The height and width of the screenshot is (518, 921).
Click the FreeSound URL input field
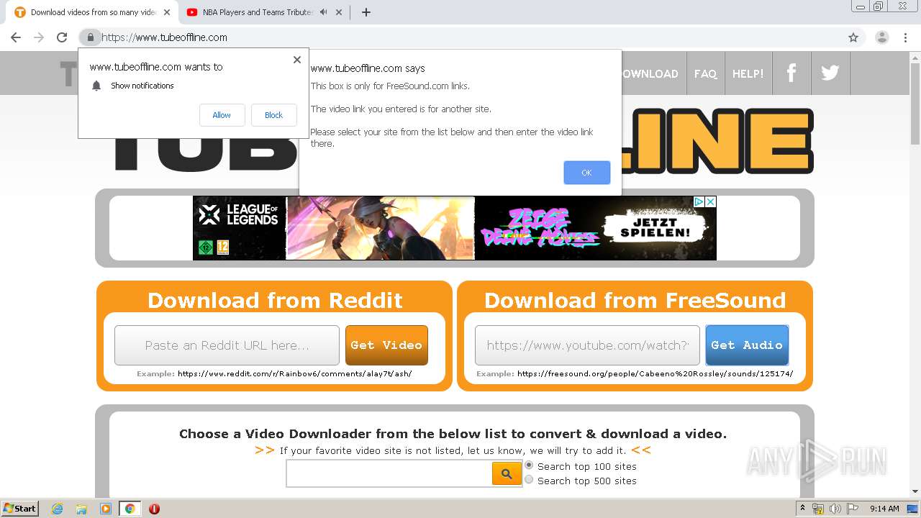[587, 345]
